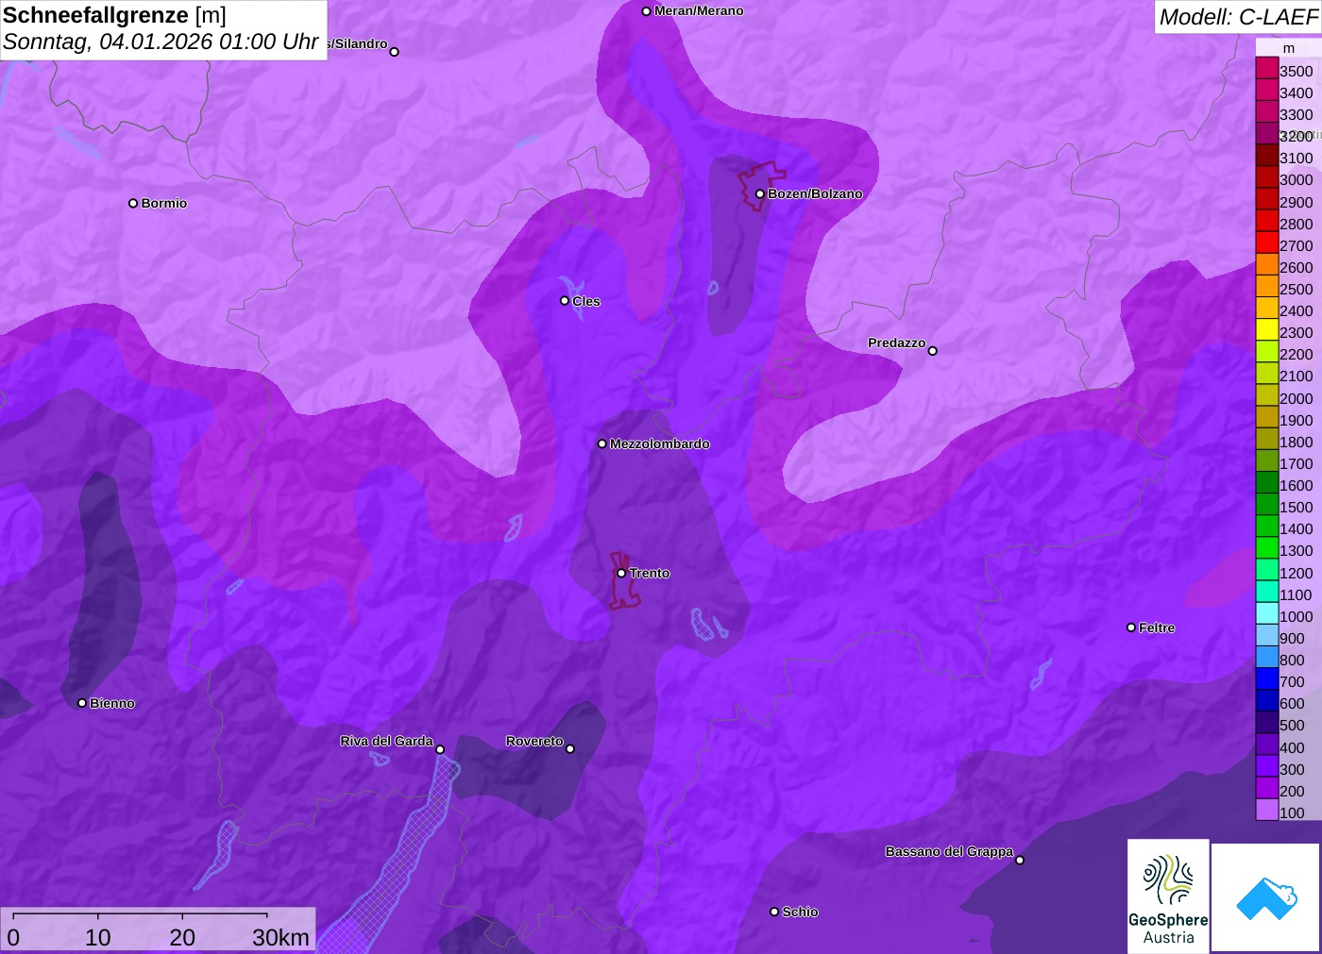The height and width of the screenshot is (954, 1322).
Task: Click the 1400 legend value
Action: coord(1297,529)
